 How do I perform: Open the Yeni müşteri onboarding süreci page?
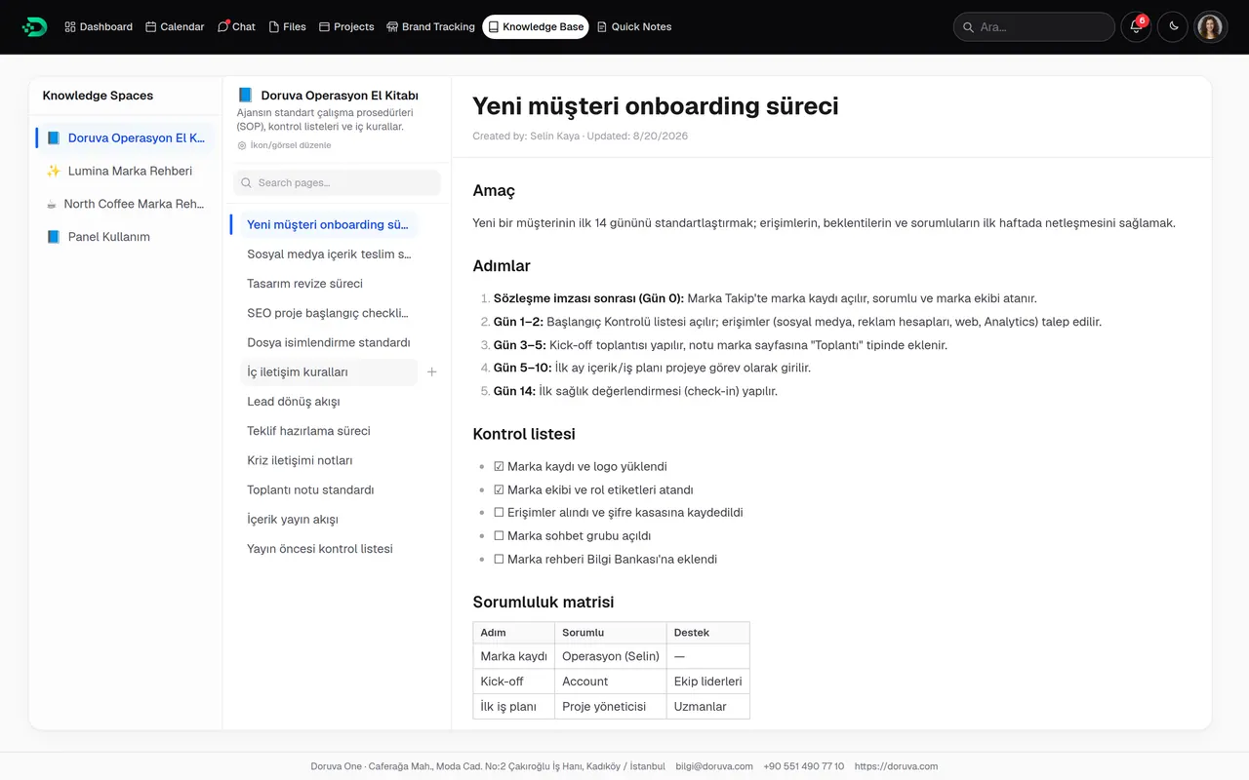[328, 224]
